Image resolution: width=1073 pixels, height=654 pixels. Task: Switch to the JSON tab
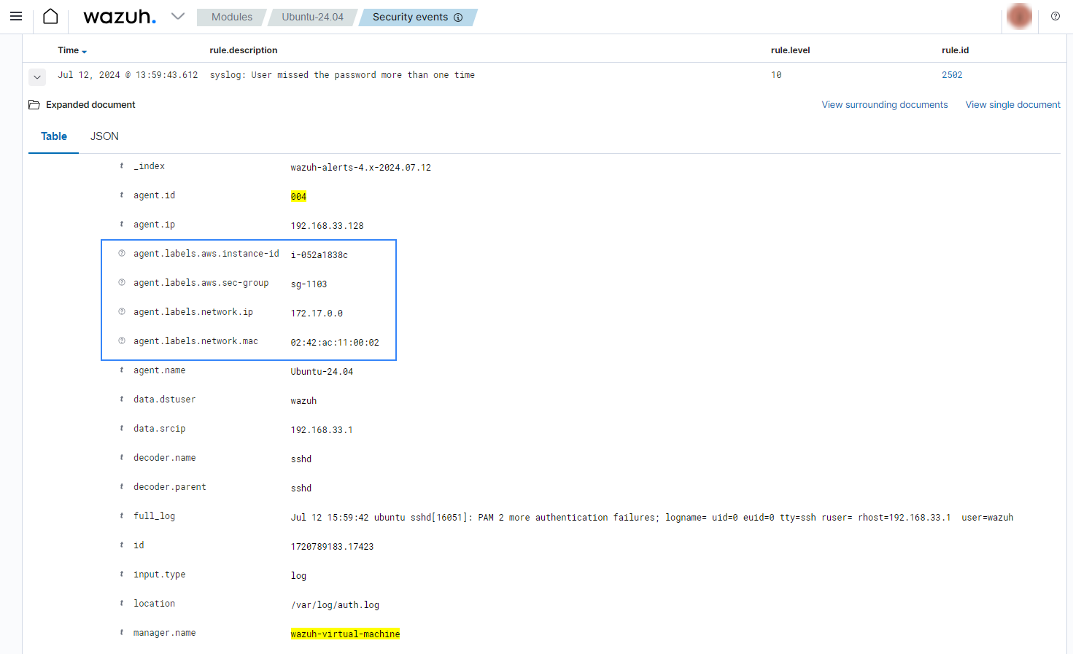pos(104,136)
